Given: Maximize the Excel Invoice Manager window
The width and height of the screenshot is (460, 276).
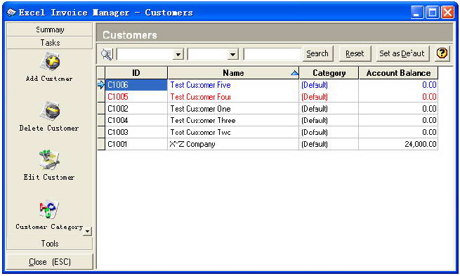Looking at the screenshot, I should 432,13.
